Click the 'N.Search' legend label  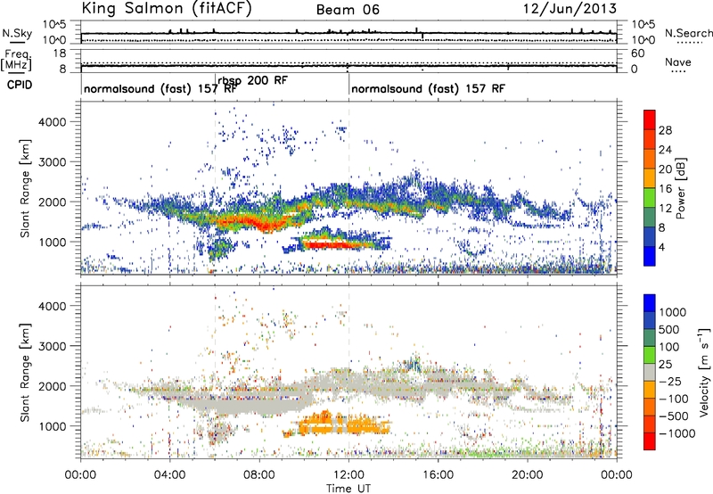[688, 33]
